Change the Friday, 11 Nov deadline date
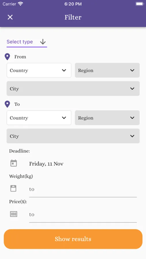This screenshot has height=259, width=146. click(x=46, y=164)
